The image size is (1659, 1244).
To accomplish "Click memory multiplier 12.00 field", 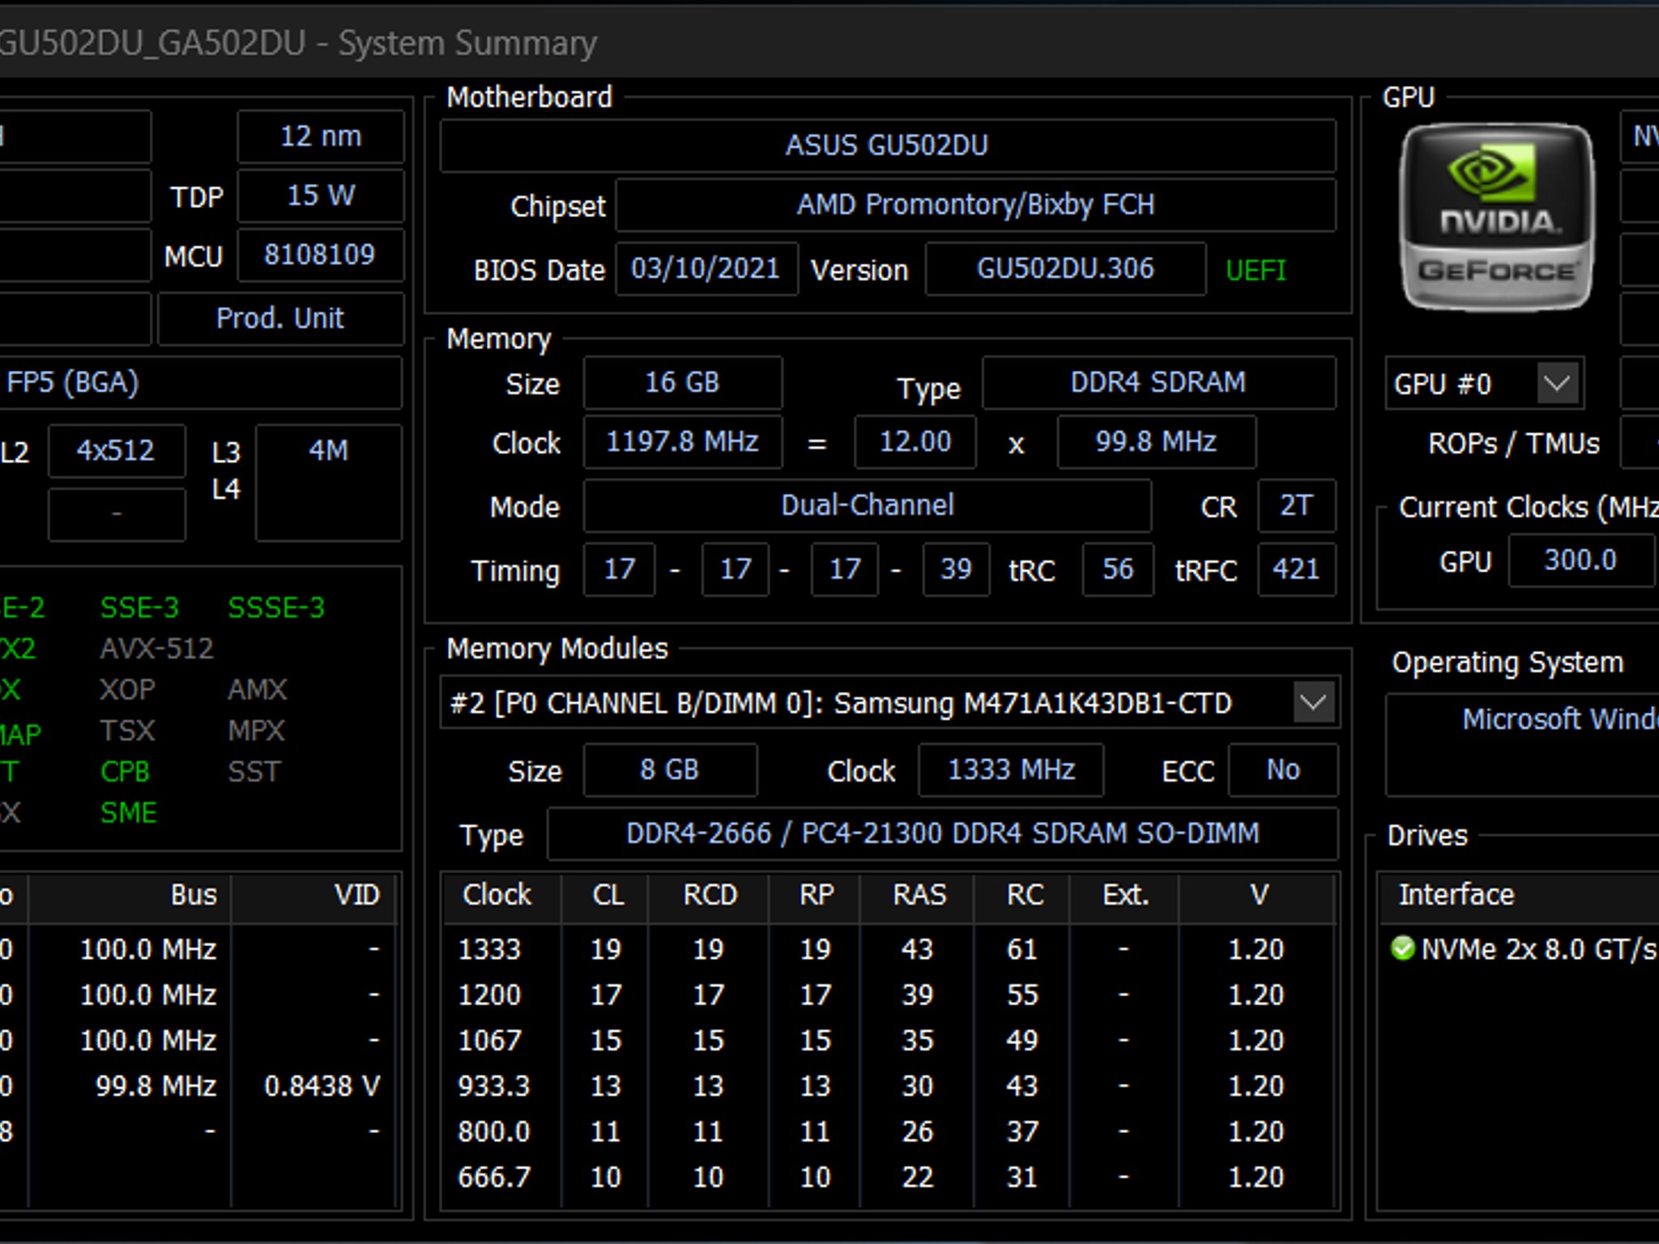I will tap(915, 442).
